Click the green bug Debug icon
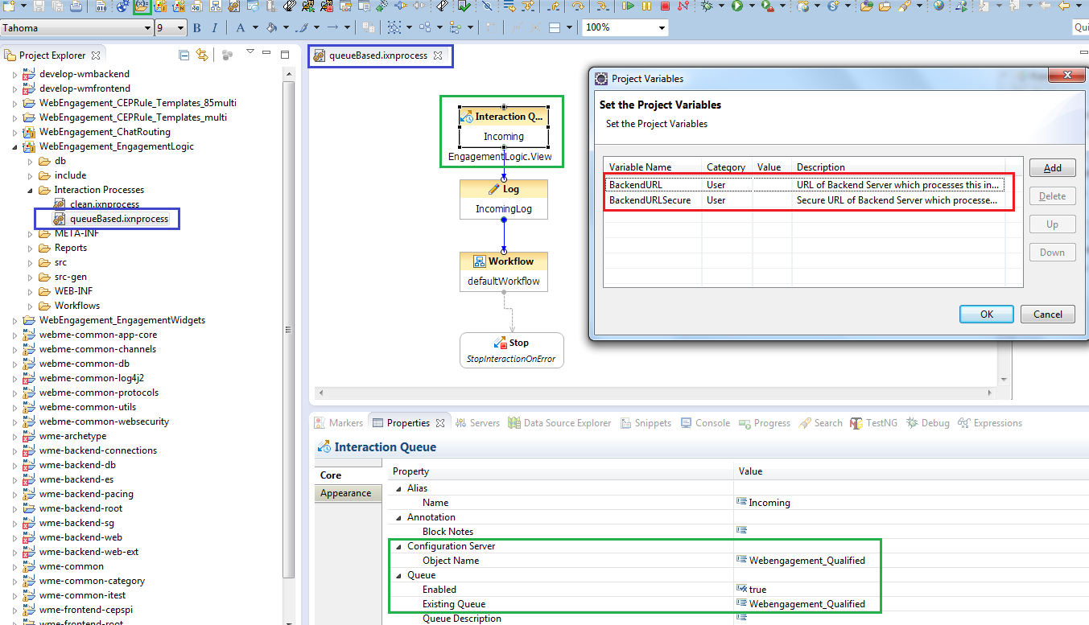 (707, 6)
